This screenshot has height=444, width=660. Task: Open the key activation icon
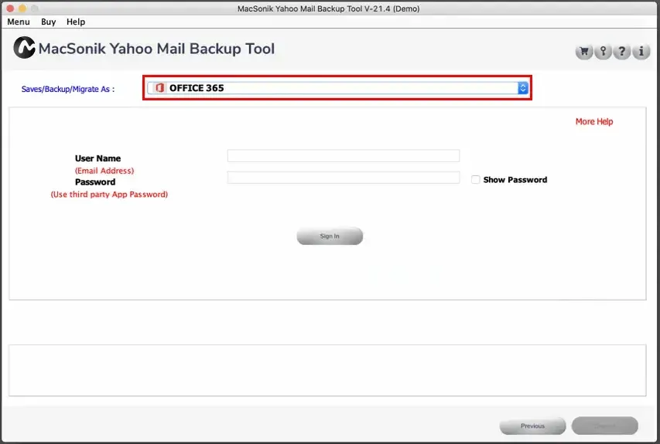(603, 52)
